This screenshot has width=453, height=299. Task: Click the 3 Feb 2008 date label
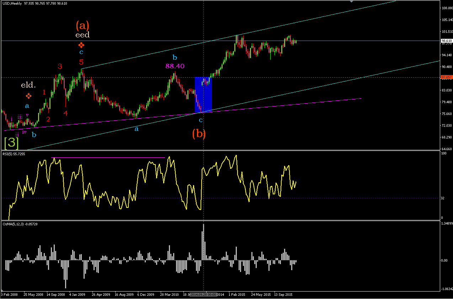(9, 295)
